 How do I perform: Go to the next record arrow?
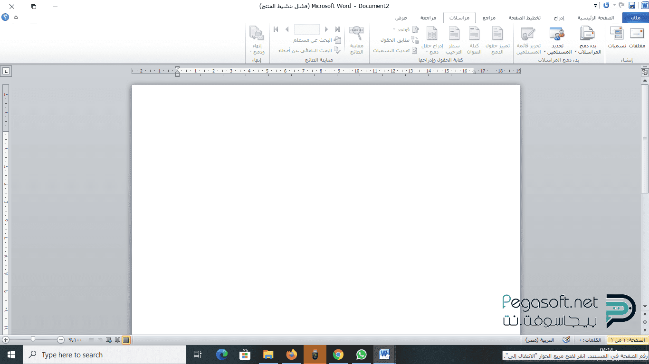[x=287, y=29]
